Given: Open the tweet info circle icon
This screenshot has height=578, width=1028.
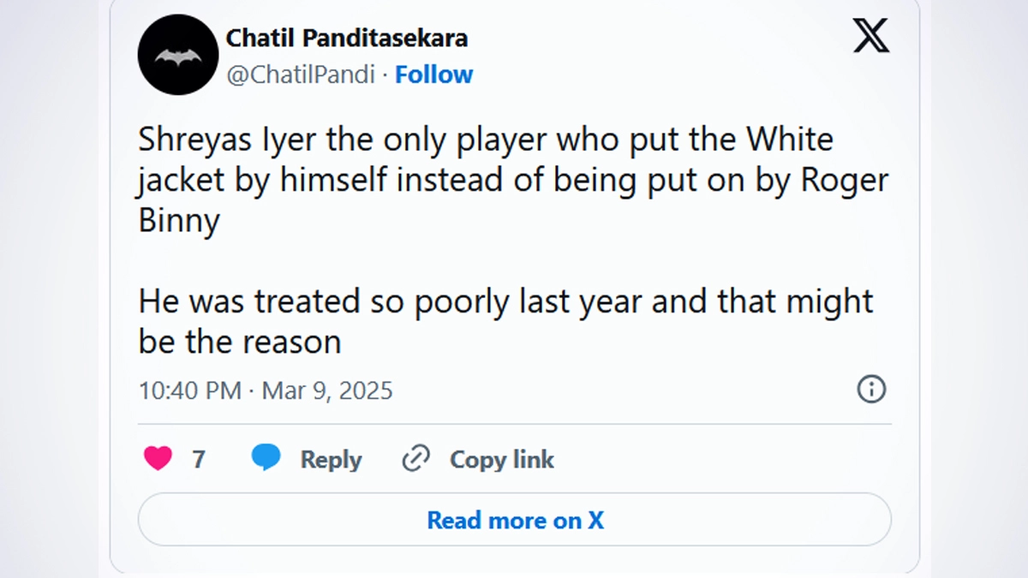Looking at the screenshot, I should [871, 390].
